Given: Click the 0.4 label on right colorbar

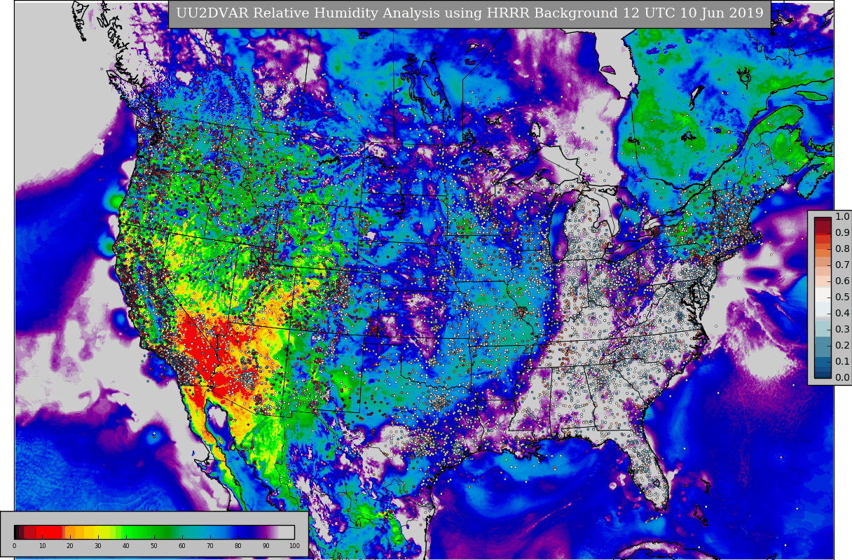Looking at the screenshot, I should (842, 314).
